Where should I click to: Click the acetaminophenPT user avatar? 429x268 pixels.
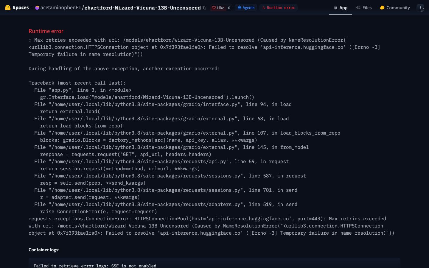pos(37,8)
